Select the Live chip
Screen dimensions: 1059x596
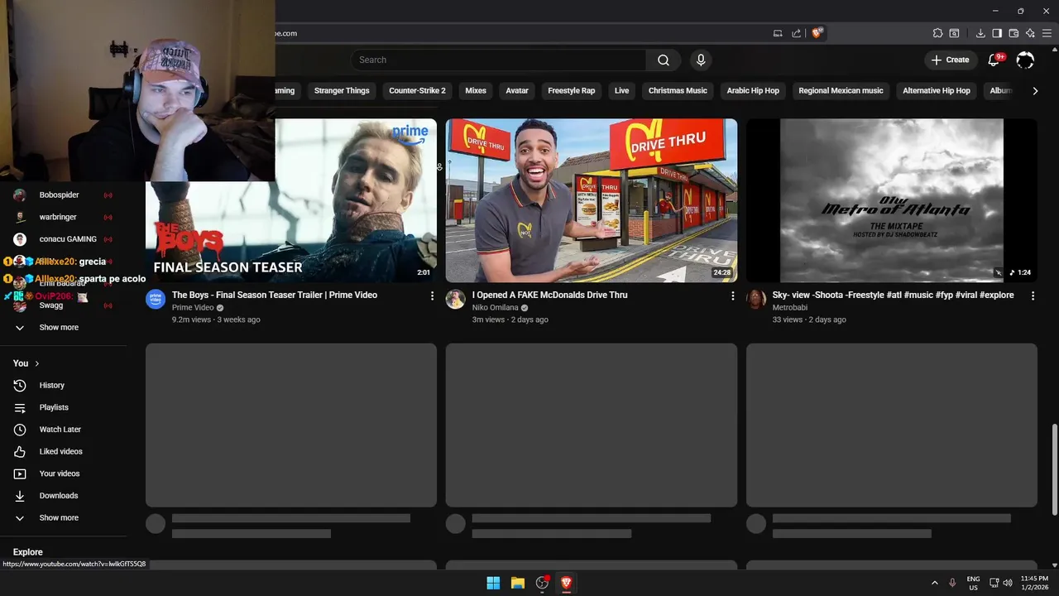pyautogui.click(x=621, y=91)
